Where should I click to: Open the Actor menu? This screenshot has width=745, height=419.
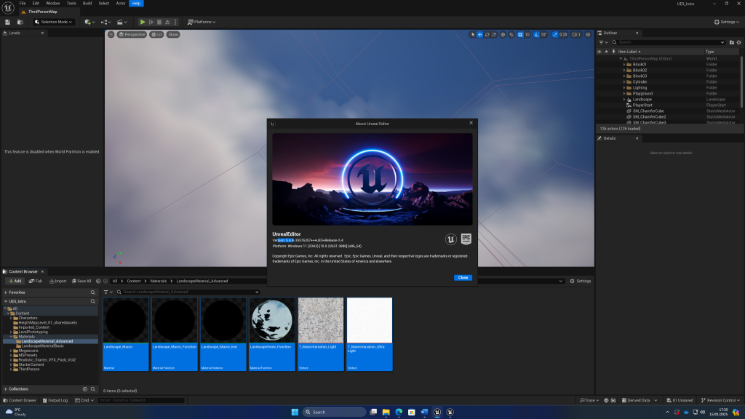121,4
